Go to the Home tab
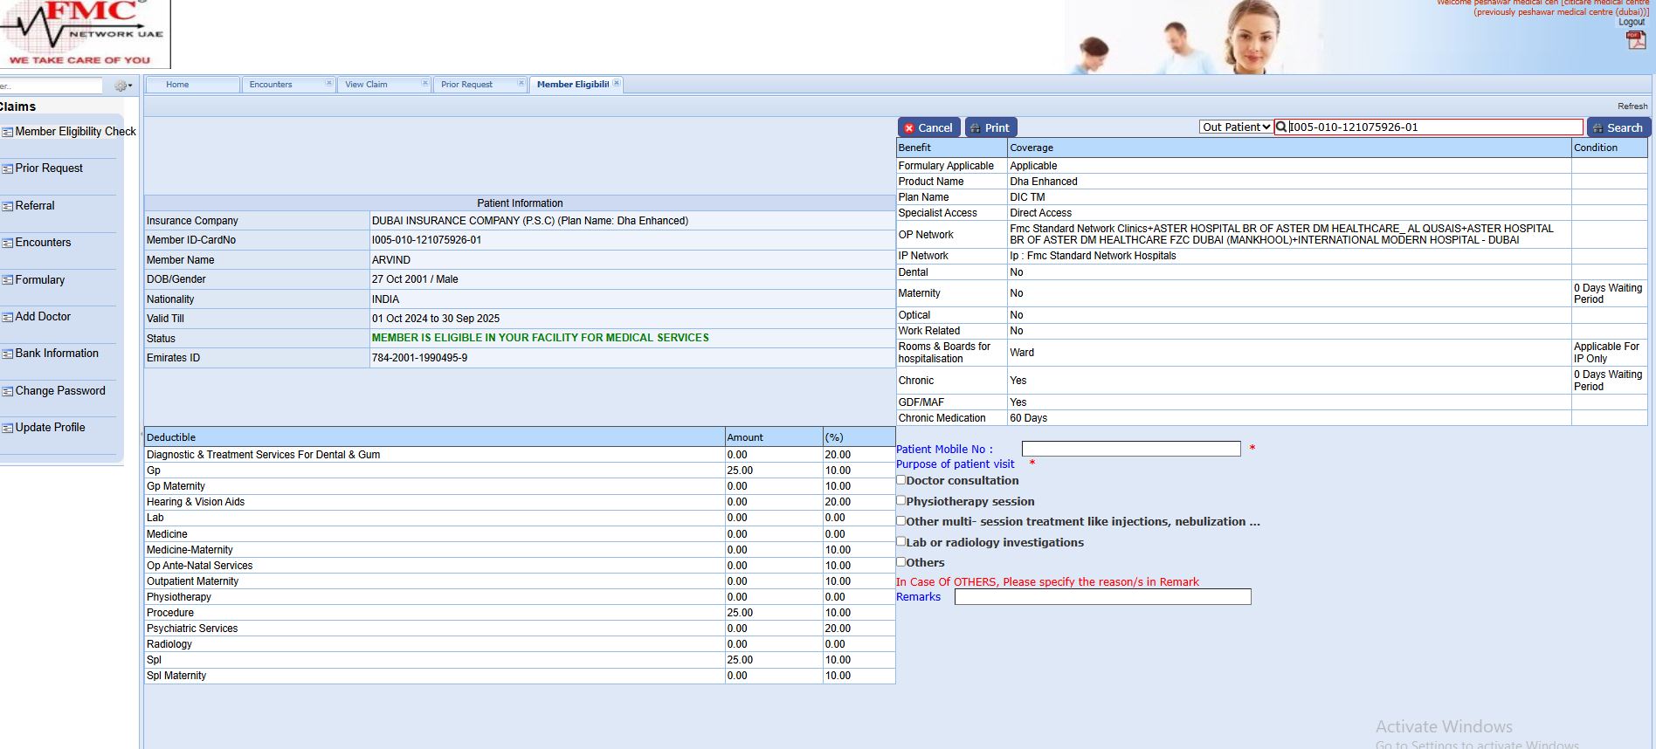 point(177,85)
